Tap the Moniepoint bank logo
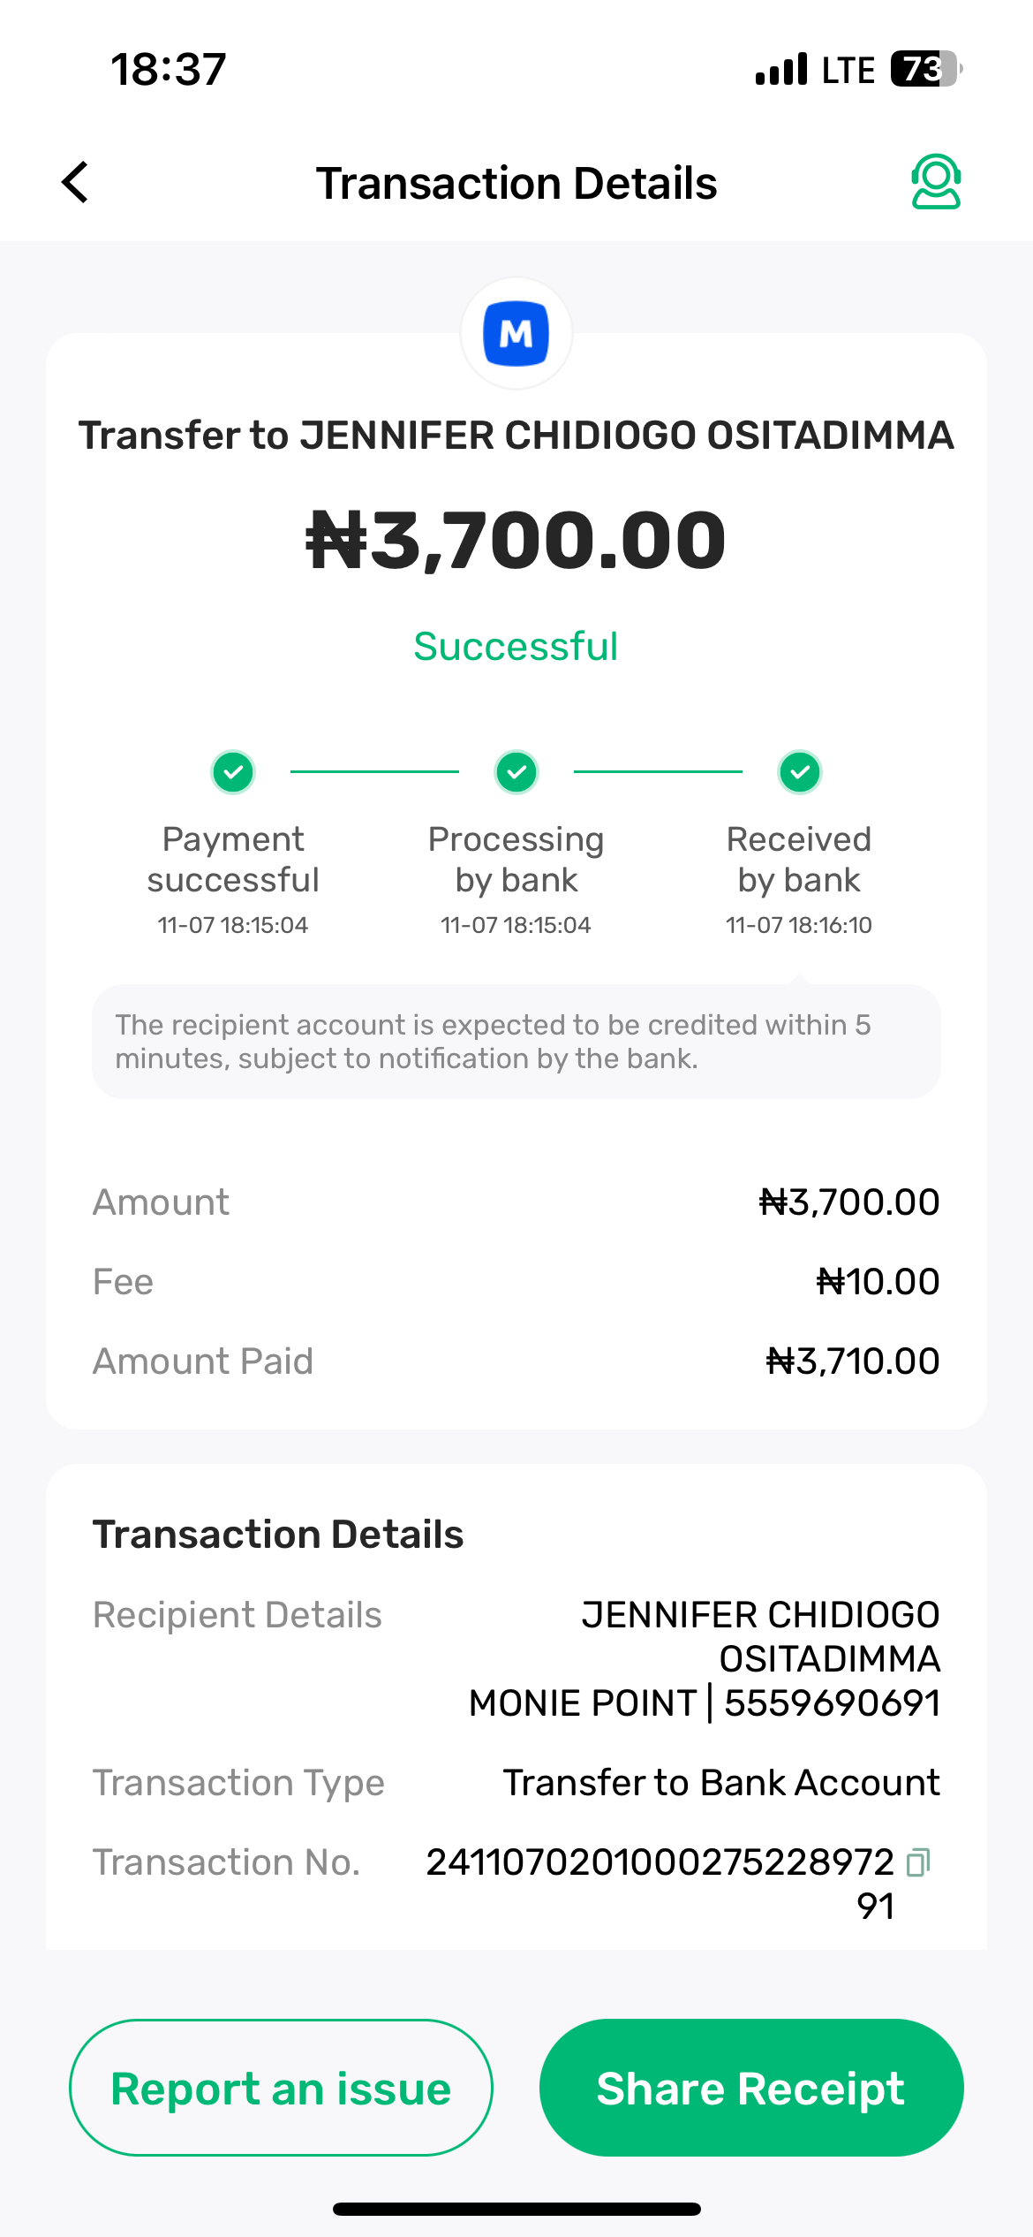The width and height of the screenshot is (1033, 2237). coord(516,334)
